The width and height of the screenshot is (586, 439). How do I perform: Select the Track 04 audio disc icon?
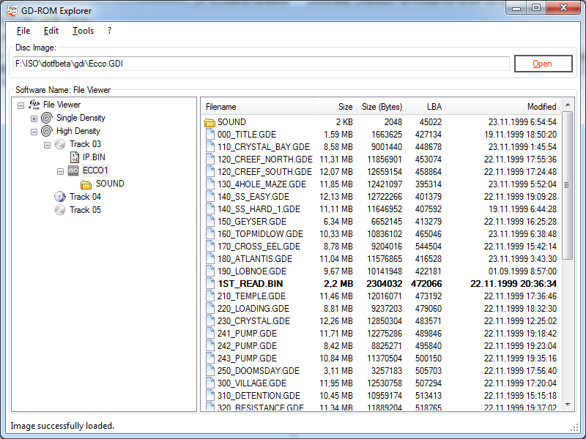tap(60, 197)
